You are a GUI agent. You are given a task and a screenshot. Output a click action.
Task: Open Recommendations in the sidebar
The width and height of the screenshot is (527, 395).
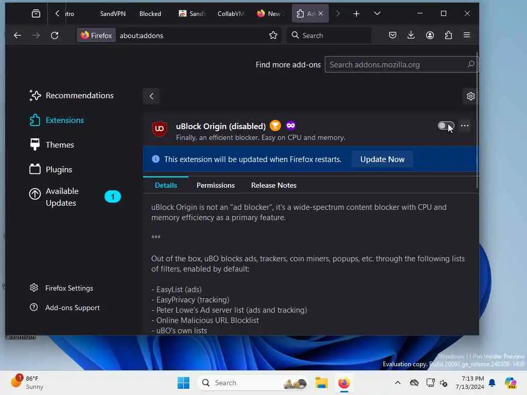point(71,95)
